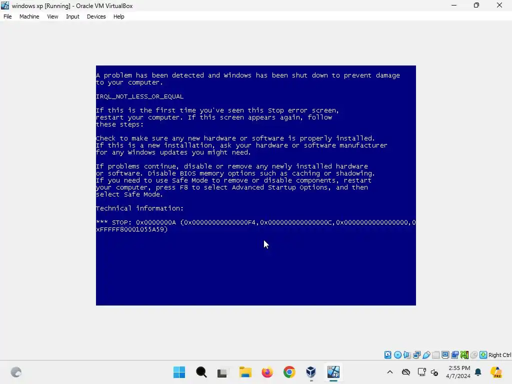
Task: Open Task View on the taskbar
Action: click(222, 372)
